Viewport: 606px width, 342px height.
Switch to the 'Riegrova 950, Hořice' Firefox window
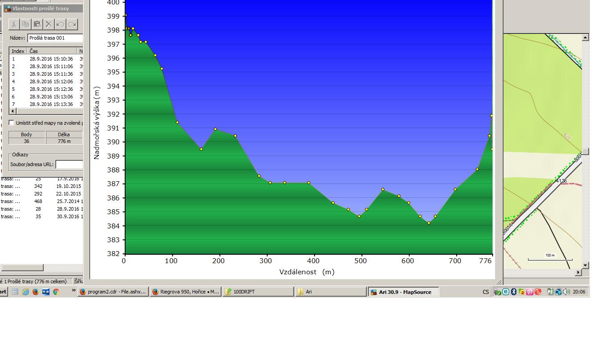185,292
